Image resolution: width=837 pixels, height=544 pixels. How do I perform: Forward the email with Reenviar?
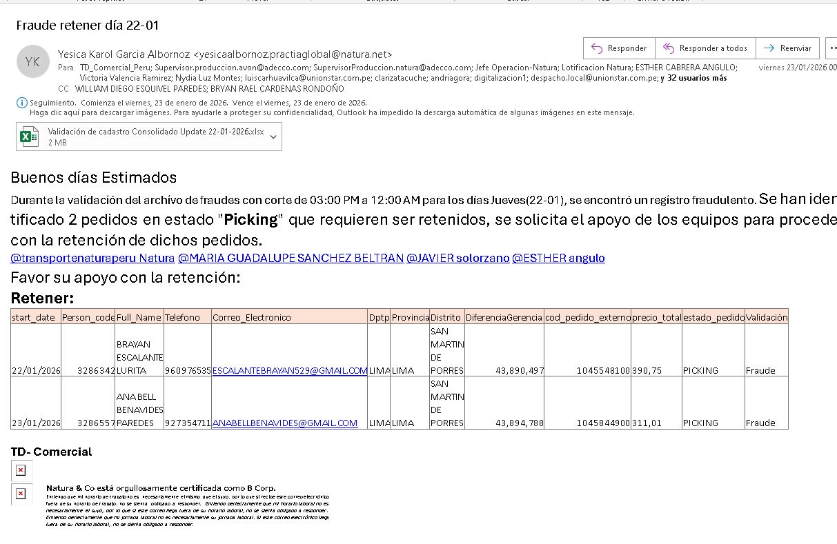point(788,48)
